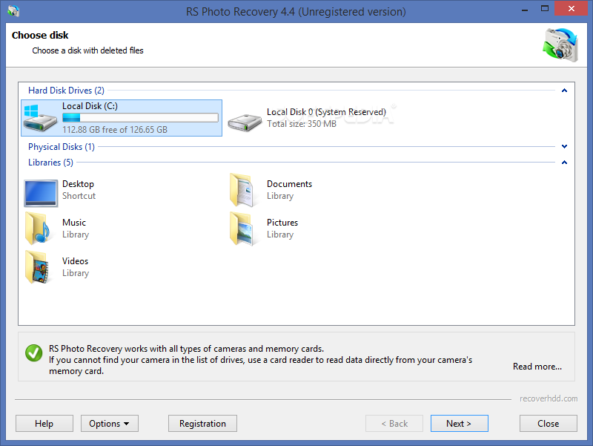The height and width of the screenshot is (446, 593).
Task: Minimize the RS Photo Recovery window
Action: pos(525,9)
